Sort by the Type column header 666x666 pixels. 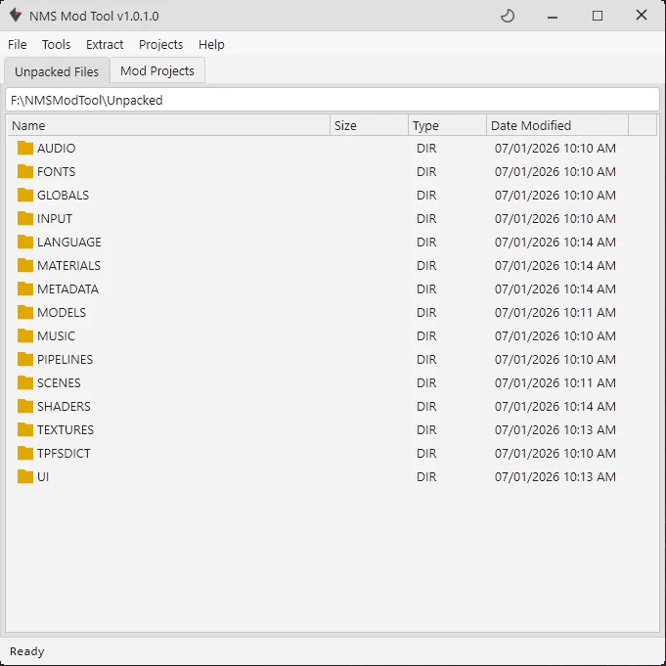pos(447,125)
